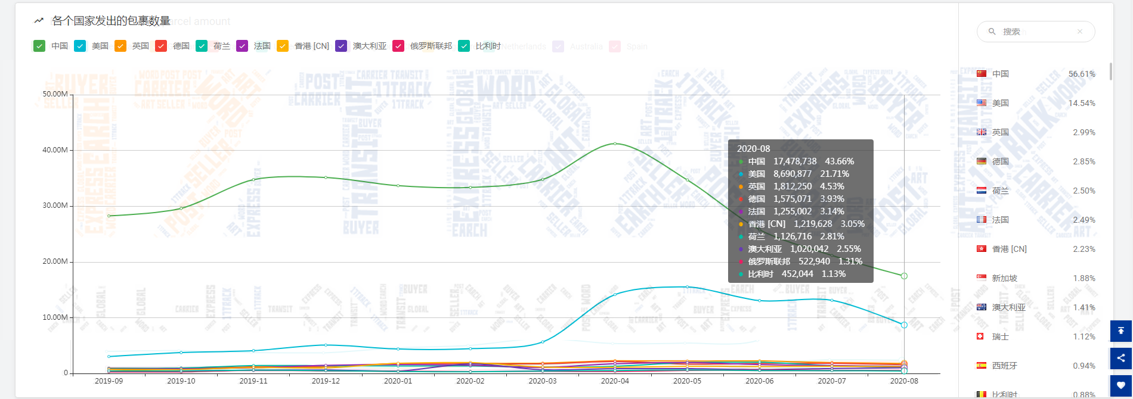Click the country list scrollbar thumb

(x=1110, y=71)
